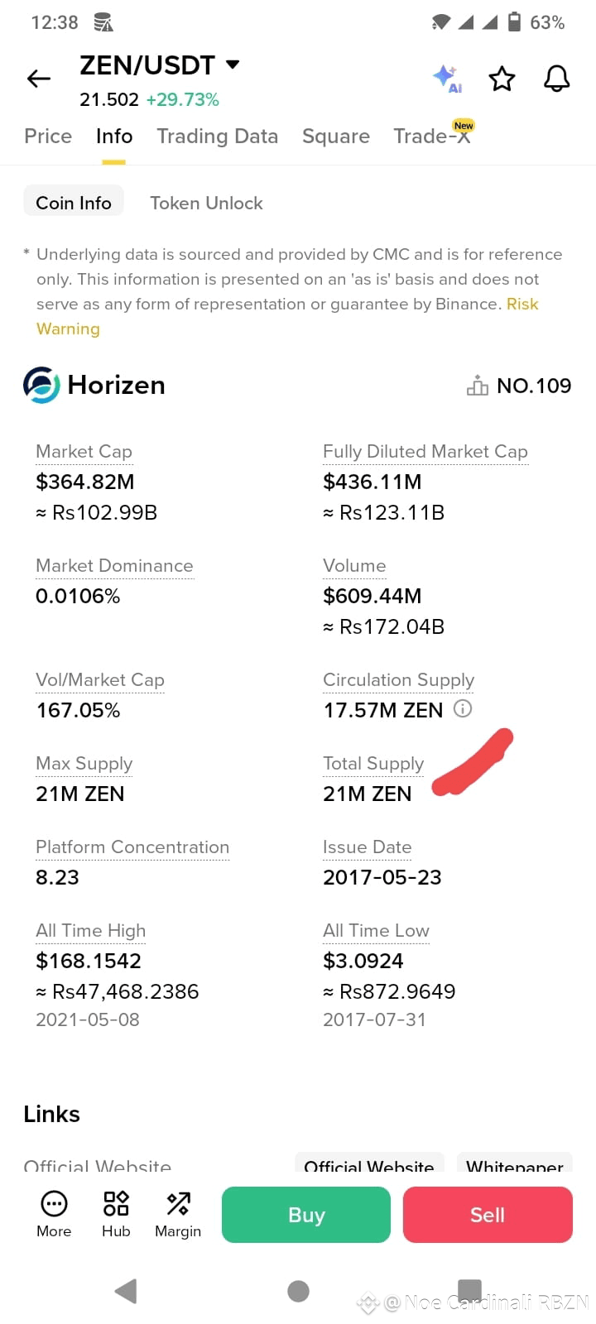Switch to the Trading Data tab
This screenshot has height=1324, width=596.
[218, 136]
